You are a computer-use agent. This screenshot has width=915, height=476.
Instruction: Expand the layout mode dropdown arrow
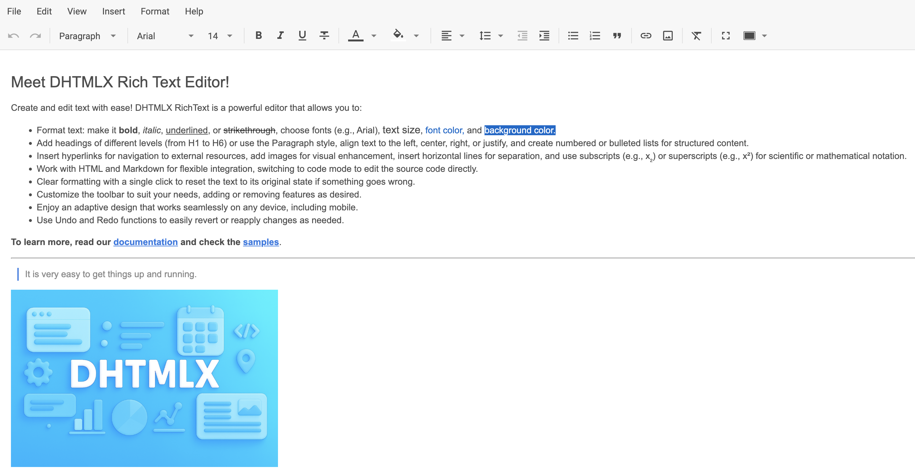click(x=765, y=36)
